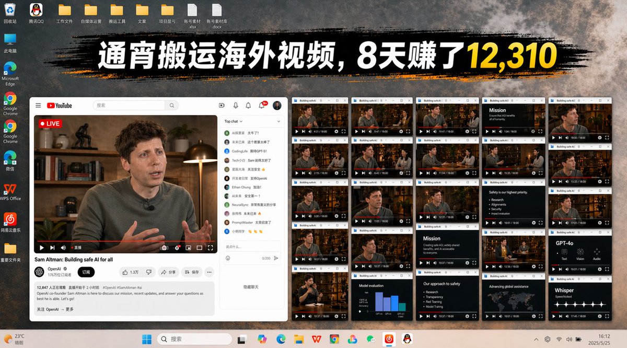627x348 pixels.
Task: Click the Create video icon in YouTube header
Action: (x=222, y=105)
